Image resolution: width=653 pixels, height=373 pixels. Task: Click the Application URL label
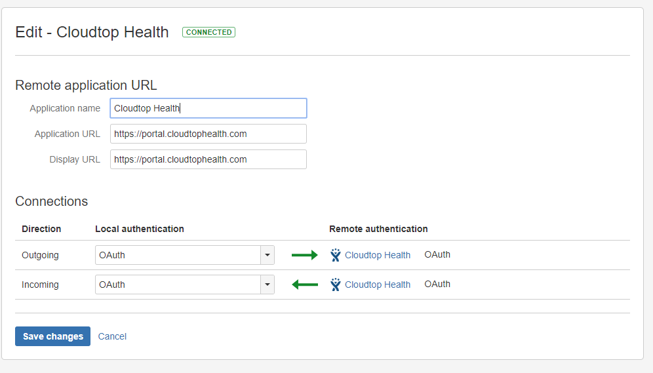click(68, 134)
